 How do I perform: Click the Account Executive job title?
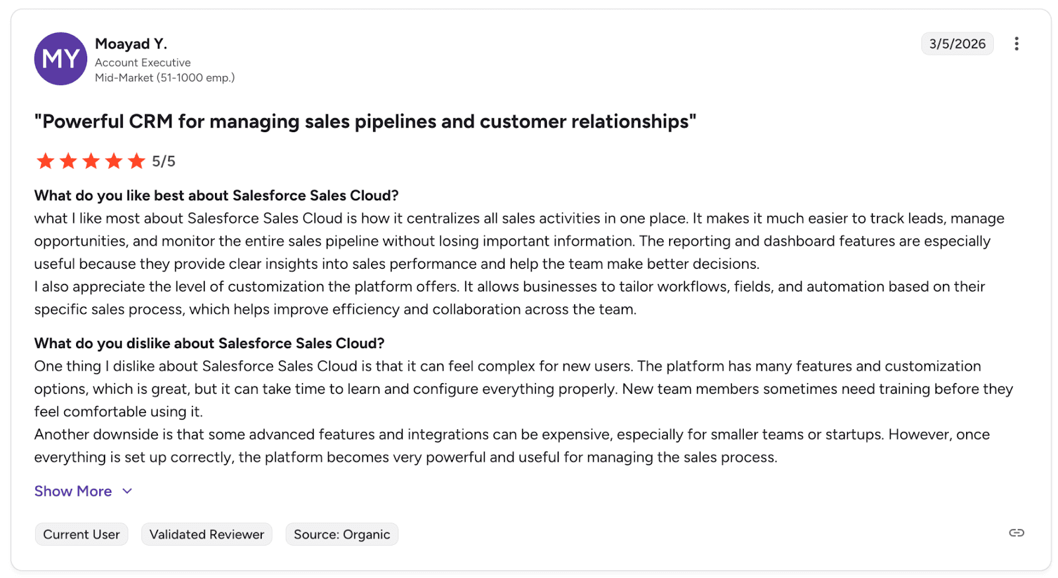click(143, 63)
